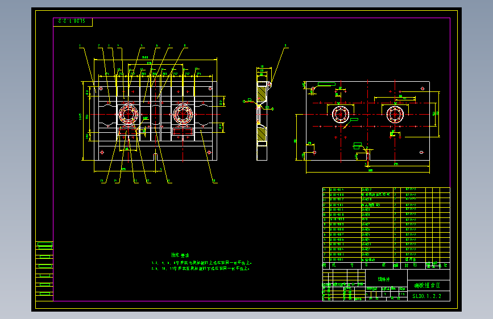The height and width of the screenshot is (319, 493).
Task: Select the 技术要求 heading text
Action: [x=180, y=255]
